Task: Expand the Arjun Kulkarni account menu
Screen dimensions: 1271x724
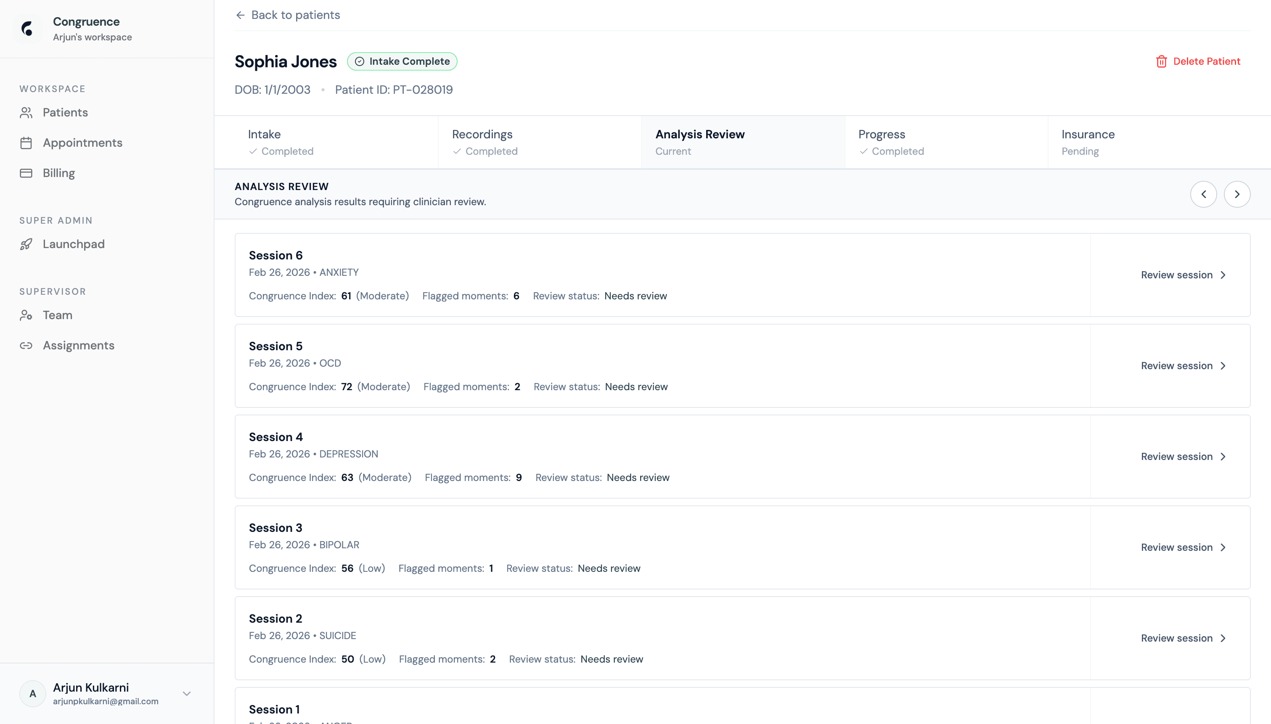Action: [x=186, y=694]
